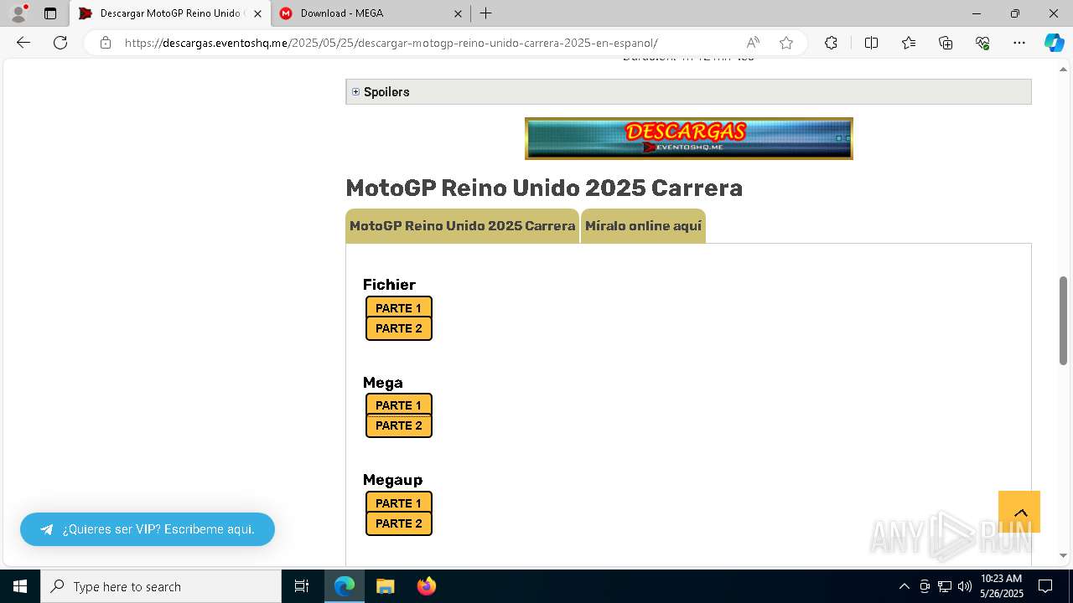Open clock showing 10:23 AM
The width and height of the screenshot is (1073, 603).
[x=1002, y=586]
